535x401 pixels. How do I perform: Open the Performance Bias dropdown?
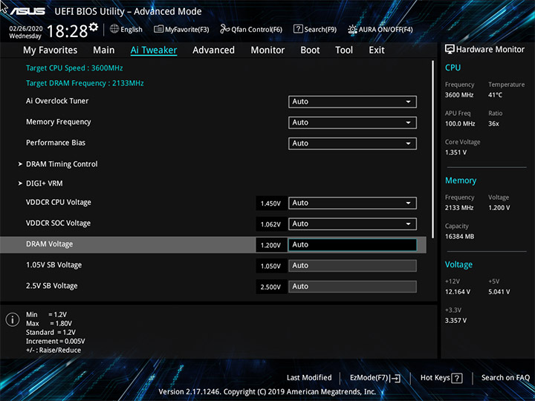tap(352, 143)
